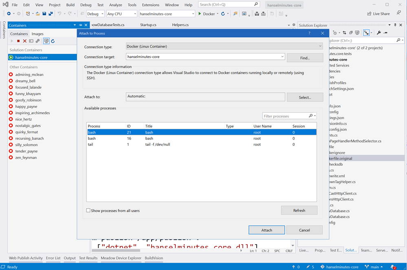Click the User Name column header
Image resolution: width=407 pixels, height=270 pixels.
tap(271, 126)
